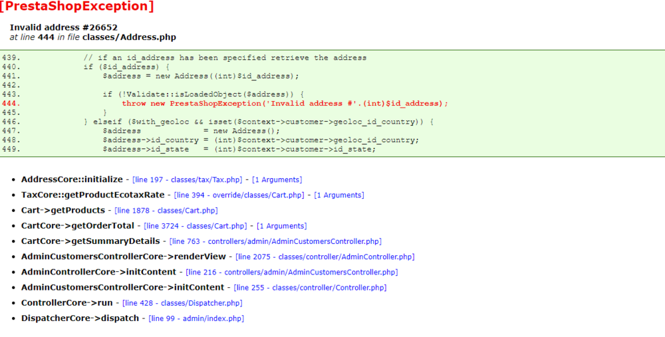665x337 pixels.
Task: Click the 'classes/Address.php' file name text
Action: point(129,37)
